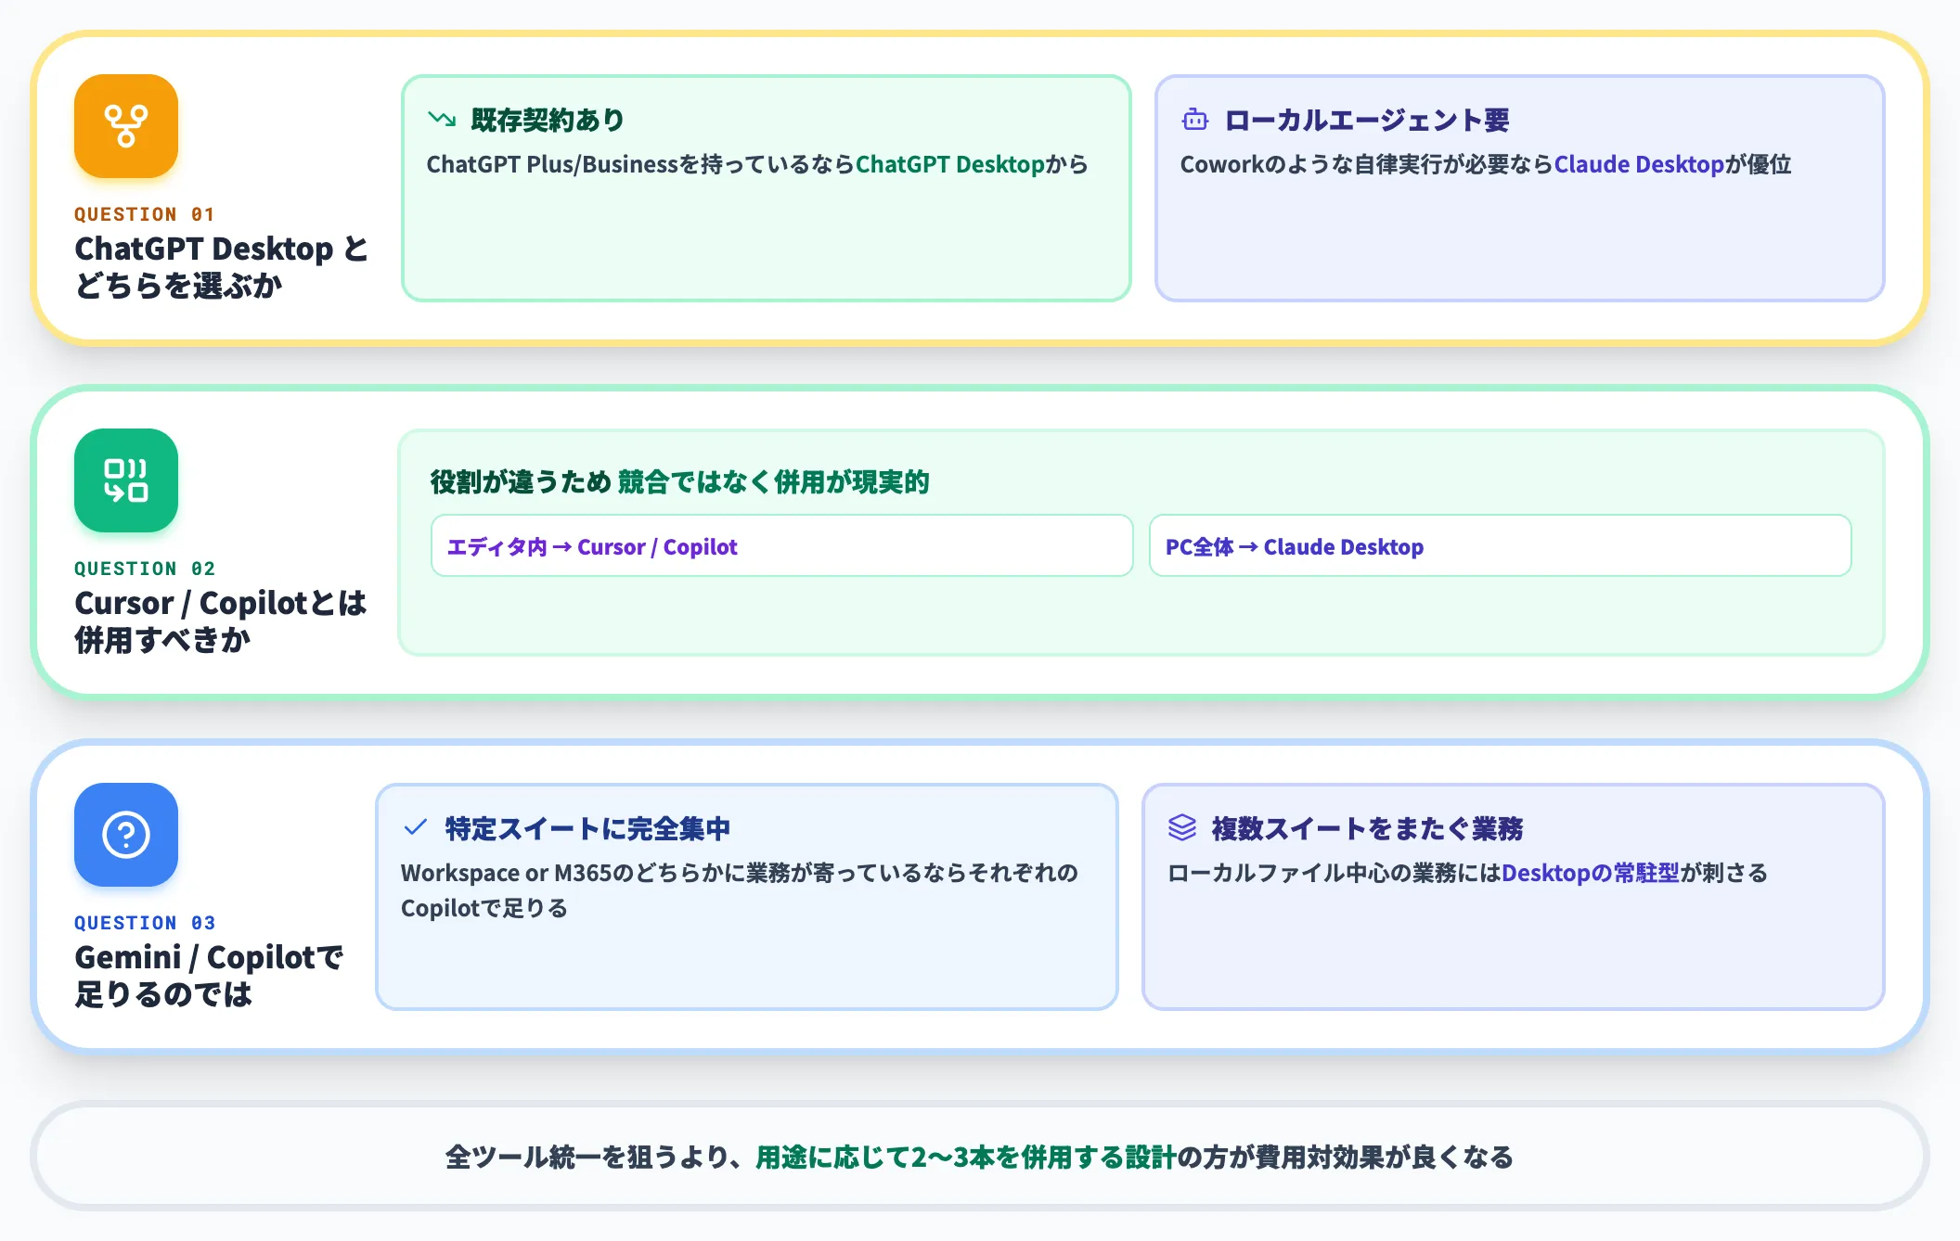1960x1241 pixels.
Task: Click the Workspace or M365 description text
Action: pyautogui.click(x=740, y=890)
